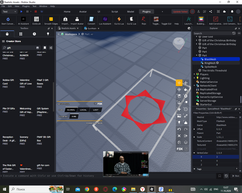Collapse the VertexColor property
The width and height of the screenshot is (242, 193).
pyautogui.click(x=194, y=153)
